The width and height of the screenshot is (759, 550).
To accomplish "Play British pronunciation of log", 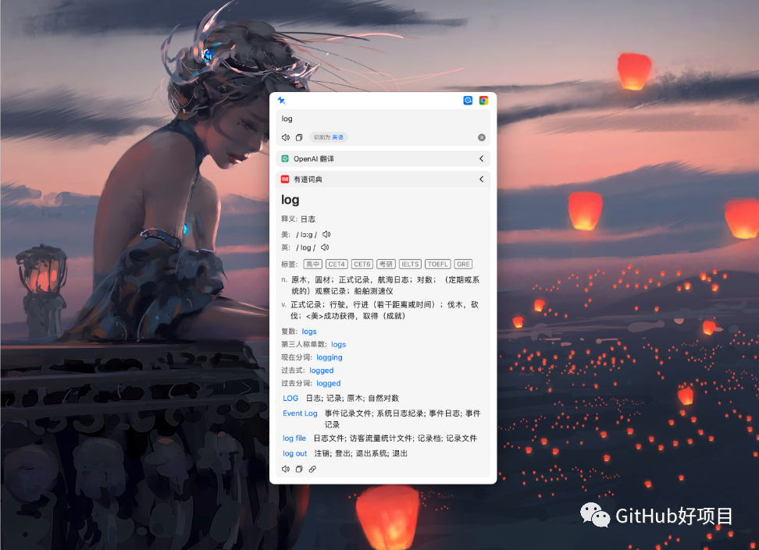I will 326,247.
